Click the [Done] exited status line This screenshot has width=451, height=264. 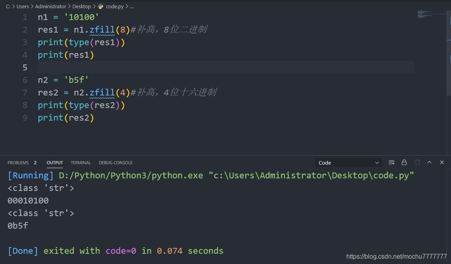click(116, 251)
